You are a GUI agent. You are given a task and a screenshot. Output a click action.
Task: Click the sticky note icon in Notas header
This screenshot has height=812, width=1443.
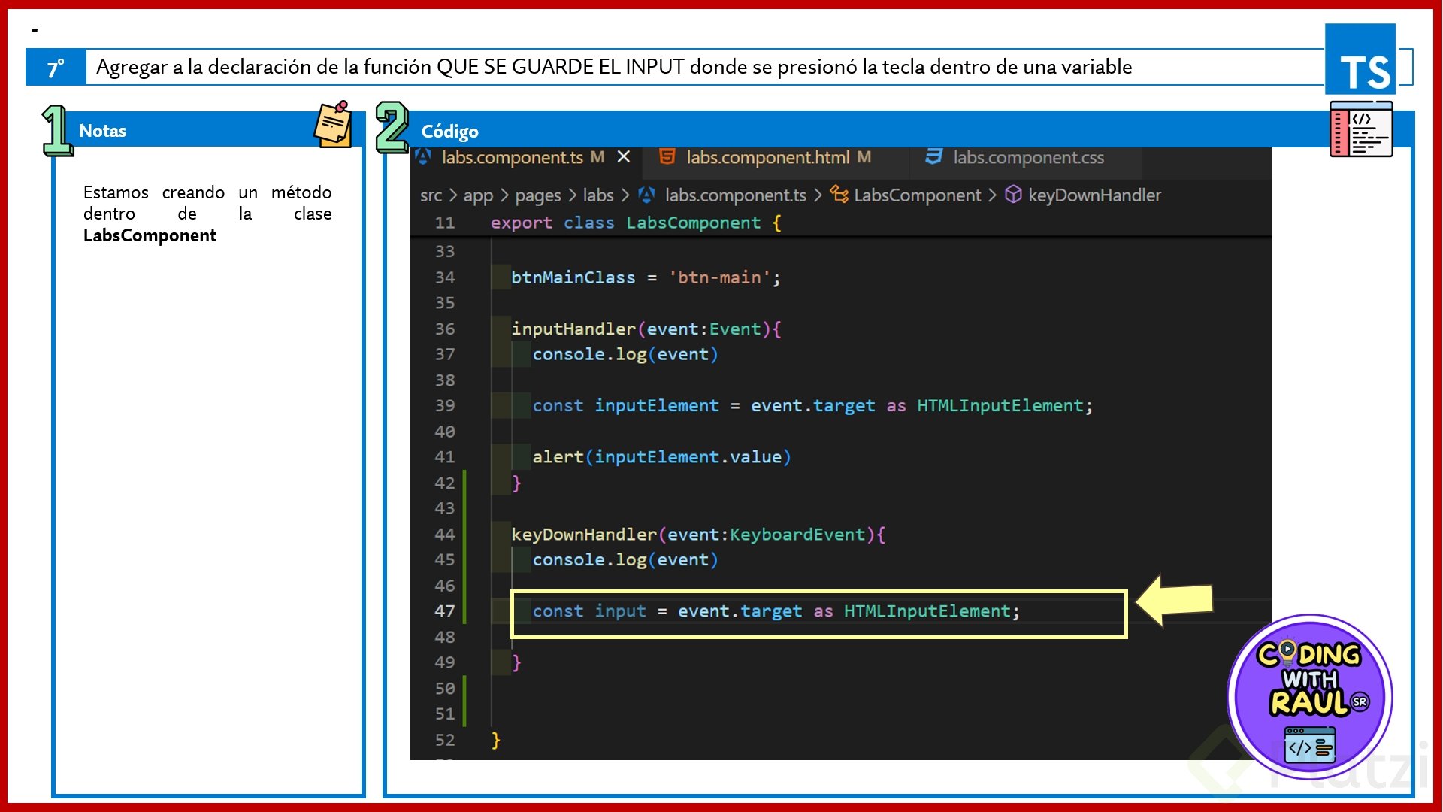[333, 125]
